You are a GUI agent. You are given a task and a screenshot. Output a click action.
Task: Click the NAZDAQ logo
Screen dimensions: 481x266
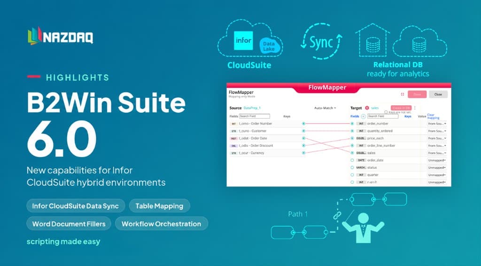[60, 37]
